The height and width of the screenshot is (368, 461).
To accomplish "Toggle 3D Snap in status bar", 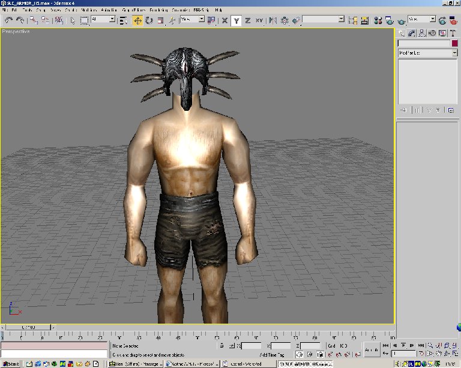I will tap(331, 354).
